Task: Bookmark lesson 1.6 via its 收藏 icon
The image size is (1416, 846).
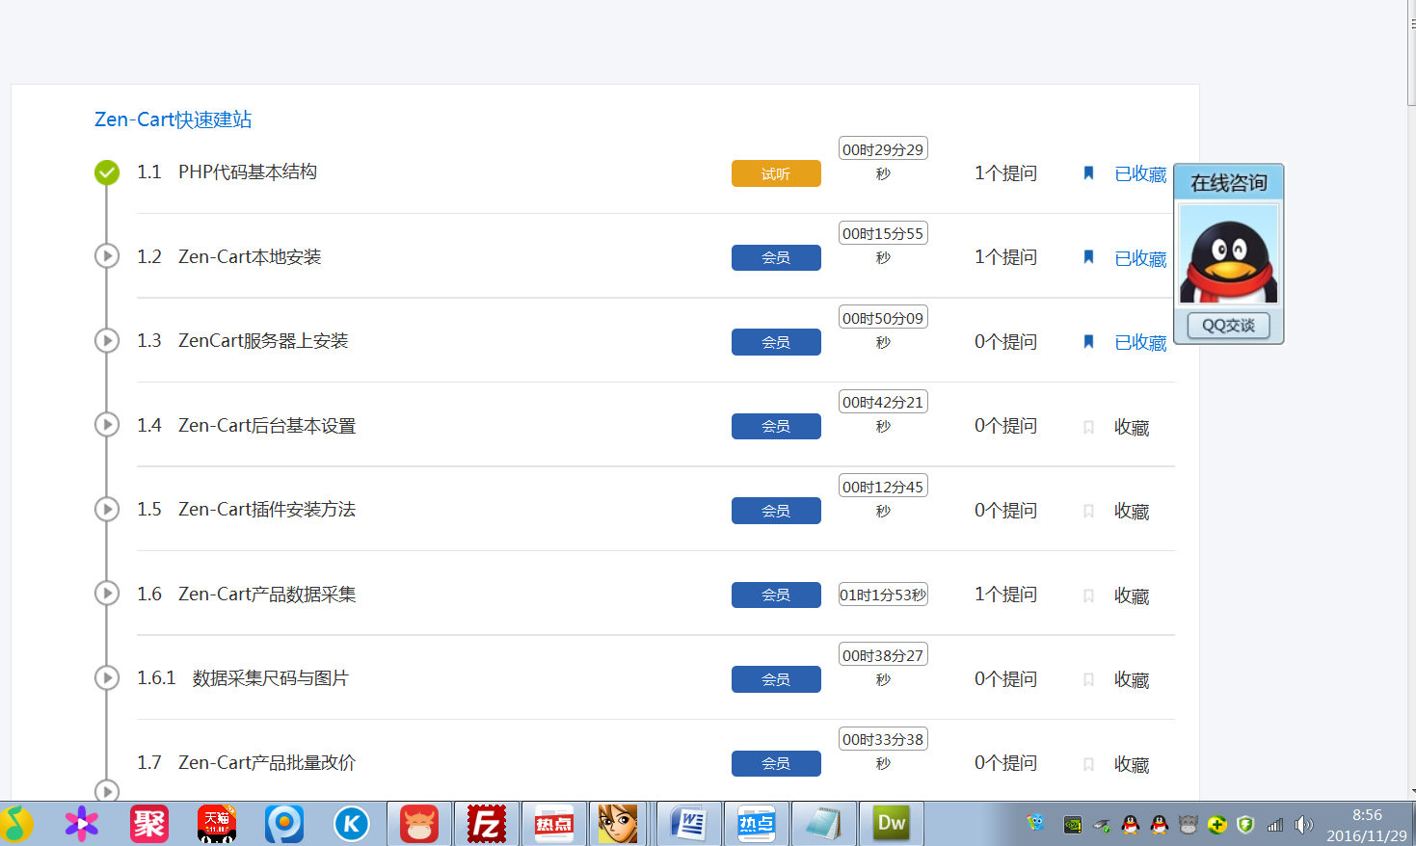Action: point(1088,595)
